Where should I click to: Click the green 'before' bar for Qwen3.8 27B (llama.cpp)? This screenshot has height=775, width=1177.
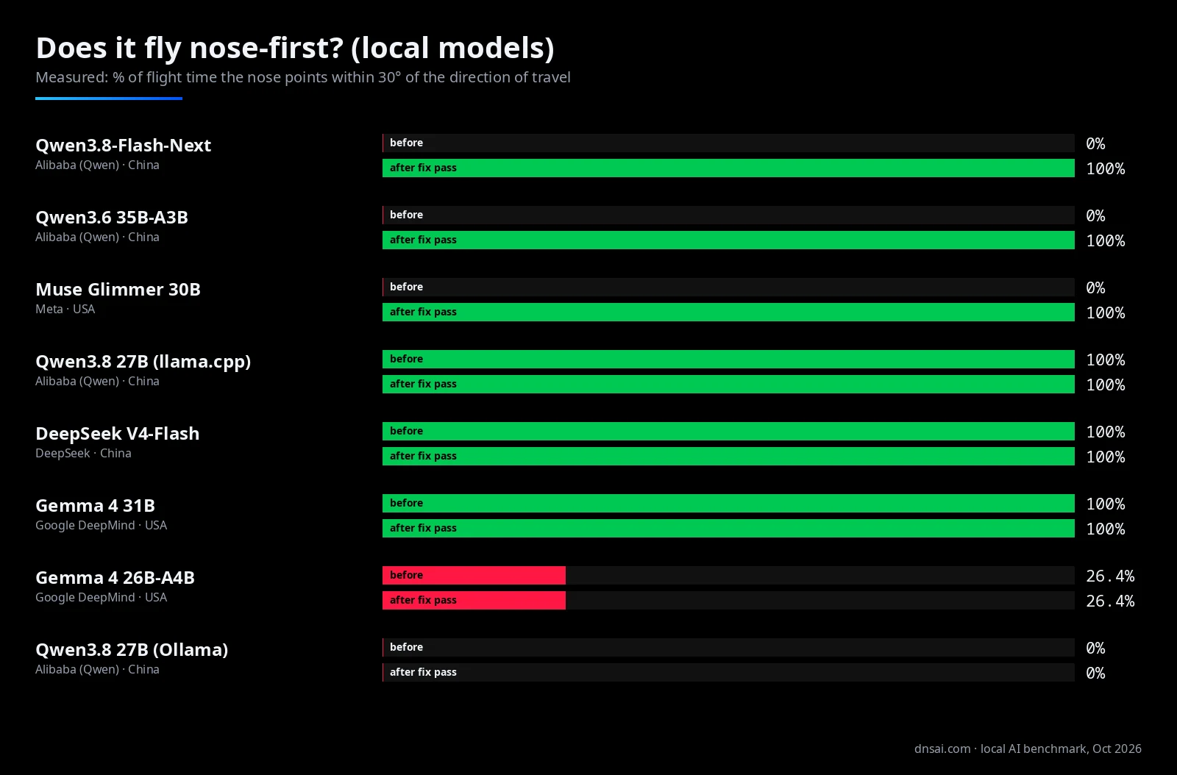pos(728,359)
